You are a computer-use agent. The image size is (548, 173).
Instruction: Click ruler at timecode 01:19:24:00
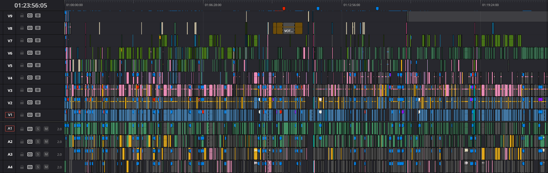pos(491,5)
